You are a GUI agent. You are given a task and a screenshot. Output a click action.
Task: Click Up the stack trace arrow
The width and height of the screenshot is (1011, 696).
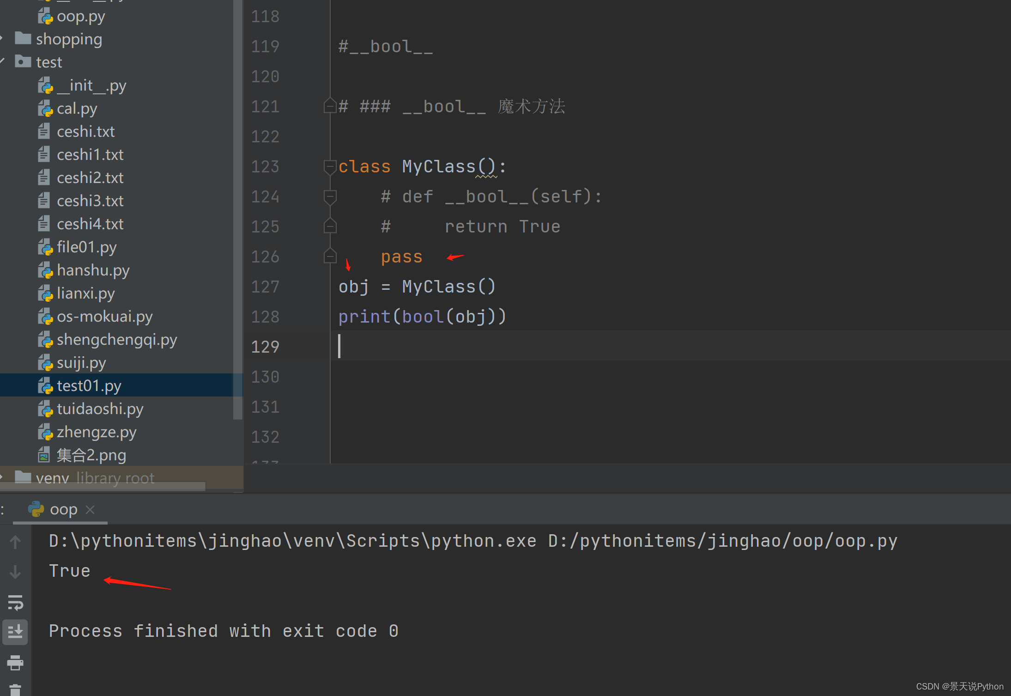tap(15, 542)
